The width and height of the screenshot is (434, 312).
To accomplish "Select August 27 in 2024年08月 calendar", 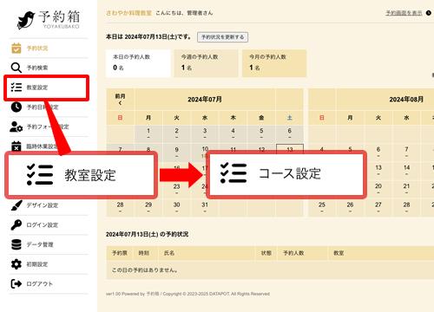I will pyautogui.click(x=378, y=208).
